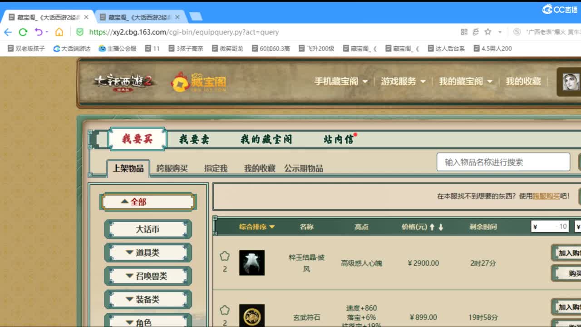Viewport: 581px width, 327px height.
Task: Collapse the 全部 category expander
Action: click(x=148, y=202)
